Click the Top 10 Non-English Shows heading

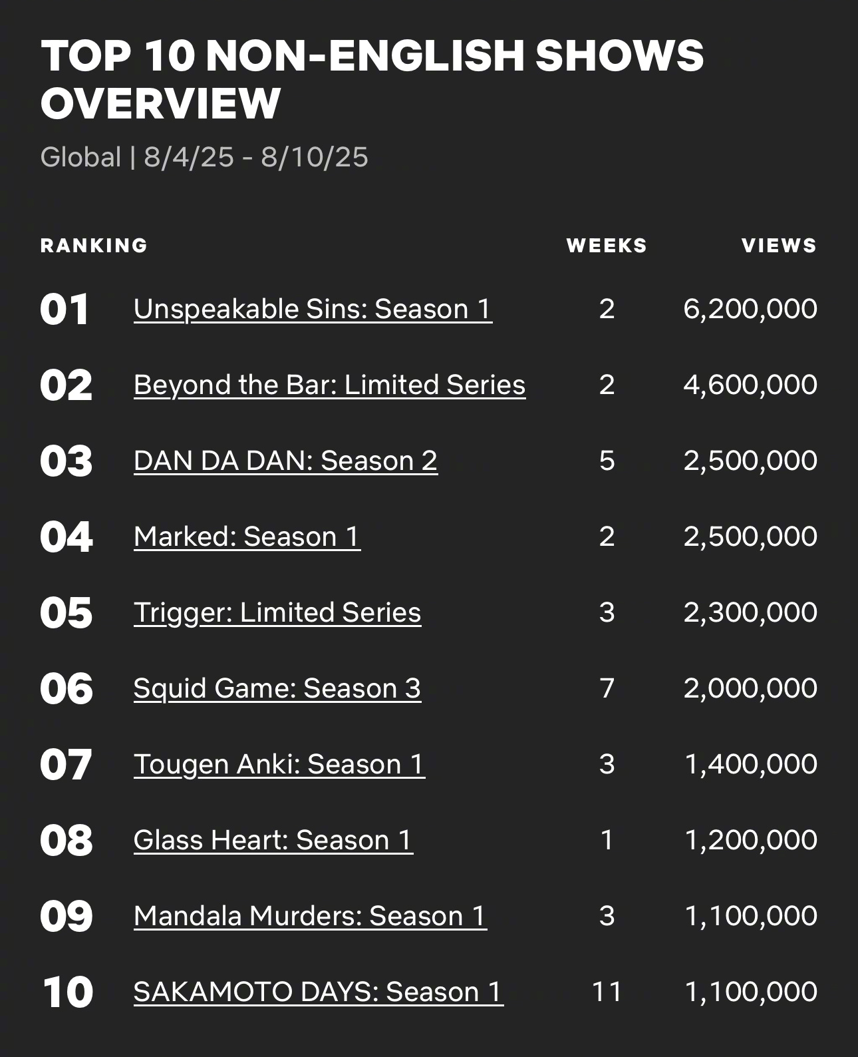click(x=372, y=79)
